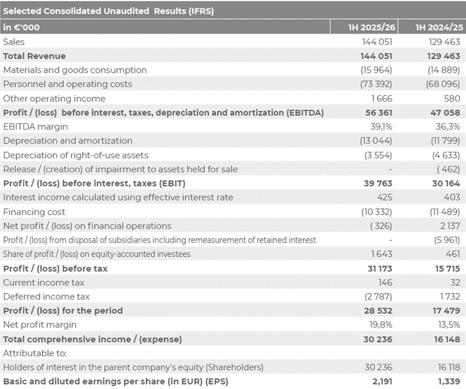Viewport: 466px width, 389px height.
Task: Click Net profit on financial operations 2 137
Action: (x=450, y=226)
